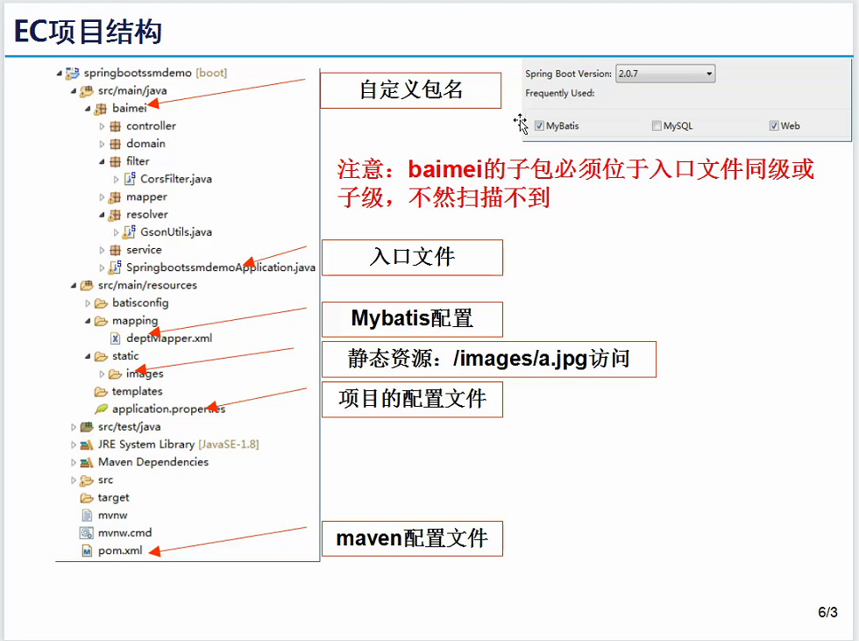Click the src/main/java source folder icon
The height and width of the screenshot is (641, 859).
point(87,91)
